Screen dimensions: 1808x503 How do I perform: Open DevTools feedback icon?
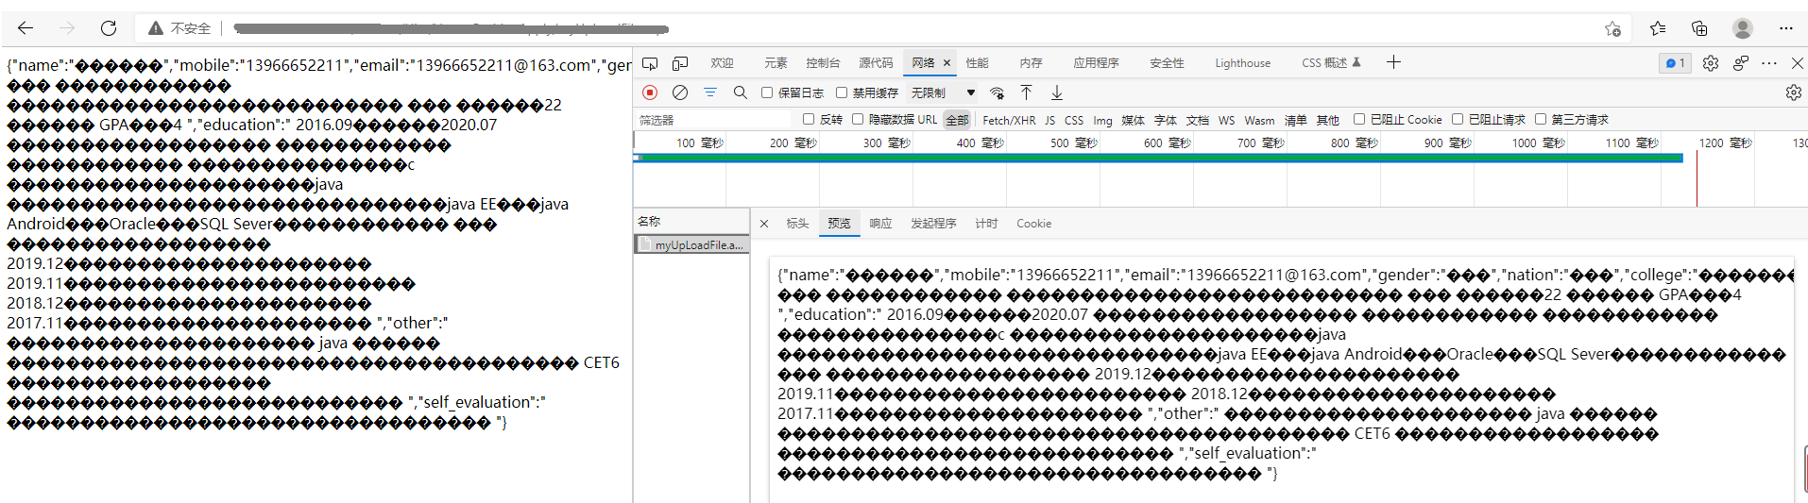[x=1741, y=63]
